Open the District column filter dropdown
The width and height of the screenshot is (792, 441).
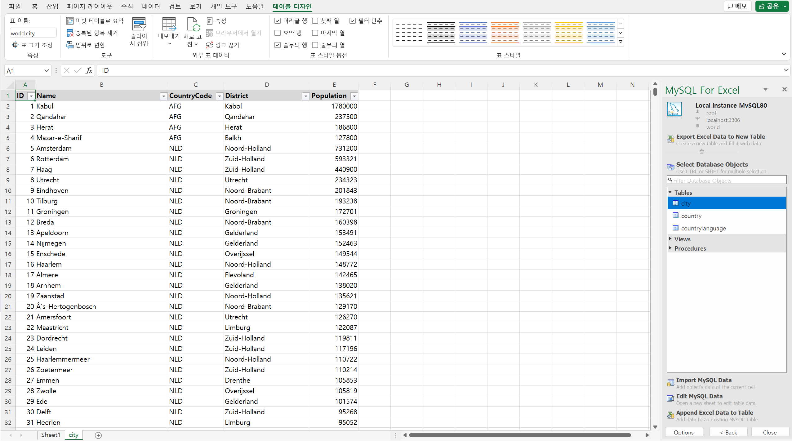pyautogui.click(x=306, y=96)
